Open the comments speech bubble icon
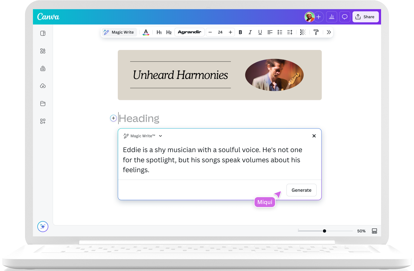The height and width of the screenshot is (271, 414). (345, 17)
